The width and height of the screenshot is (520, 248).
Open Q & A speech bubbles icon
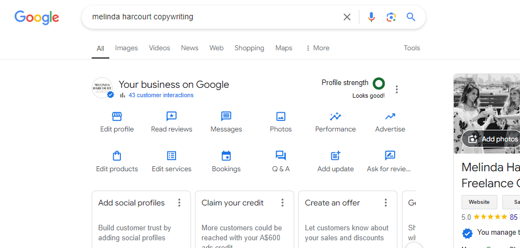coord(281,156)
